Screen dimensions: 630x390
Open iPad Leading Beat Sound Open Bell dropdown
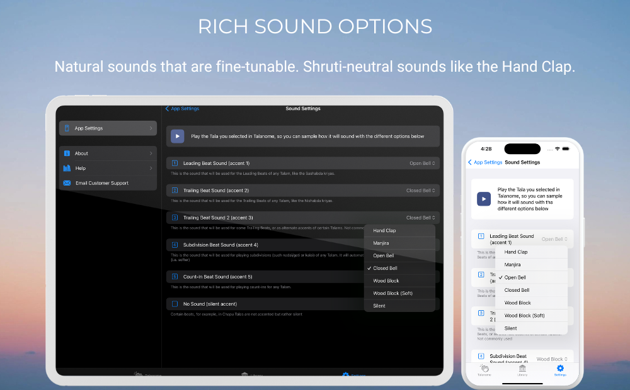422,164
